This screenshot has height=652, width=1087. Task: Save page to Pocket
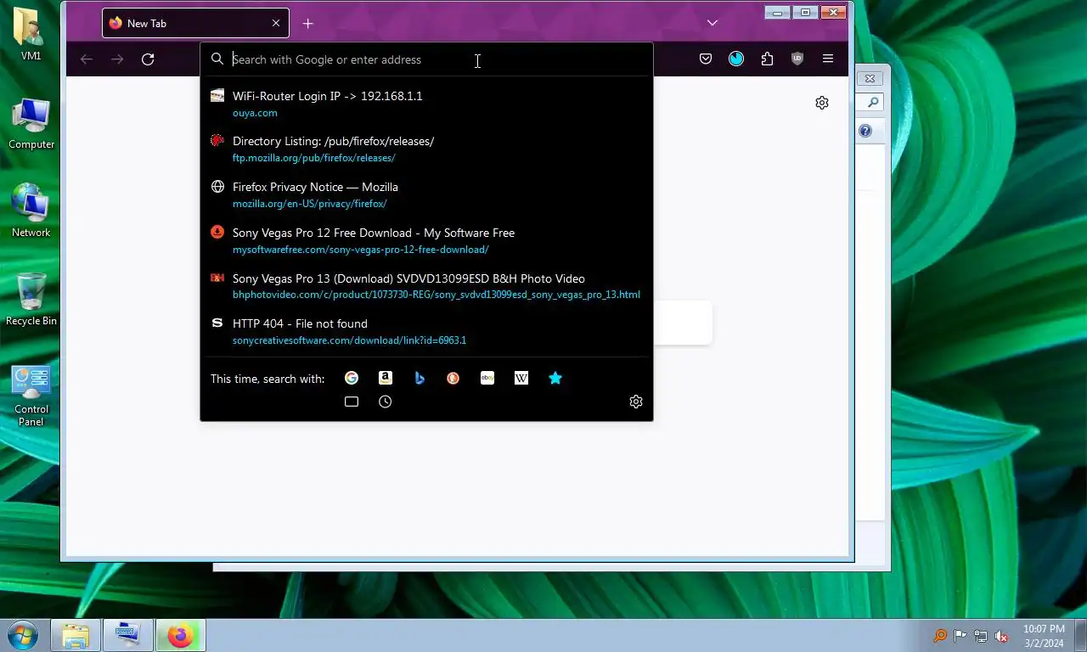pyautogui.click(x=706, y=59)
